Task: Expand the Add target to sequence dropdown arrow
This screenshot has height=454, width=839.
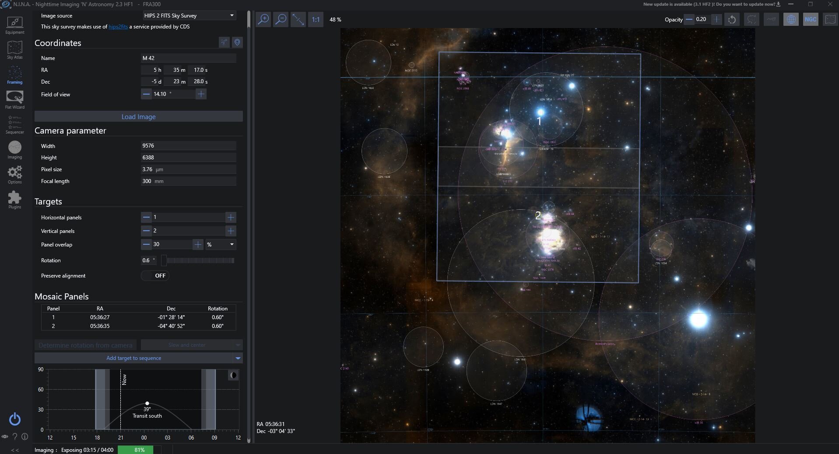Action: (x=238, y=358)
